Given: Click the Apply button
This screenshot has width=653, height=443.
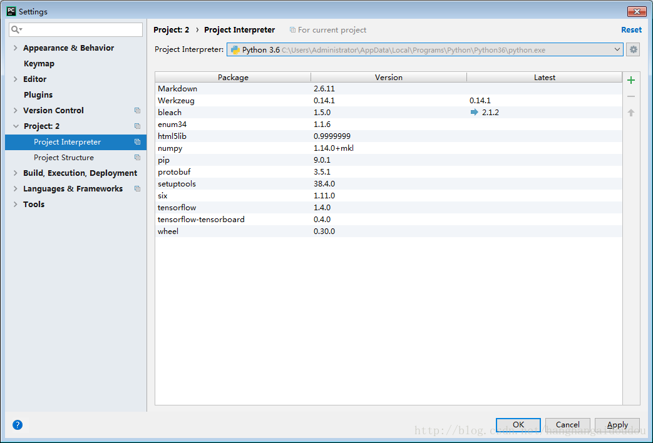Looking at the screenshot, I should (617, 425).
